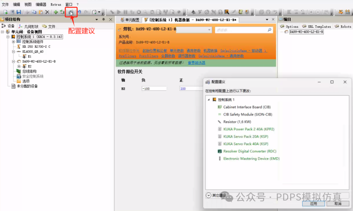Image resolution: width=353 pixels, height=211 pixels.
Task: Select the 设备 tab
Action: [x=8, y=26]
